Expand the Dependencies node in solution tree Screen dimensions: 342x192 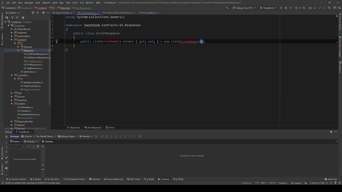tap(12, 29)
